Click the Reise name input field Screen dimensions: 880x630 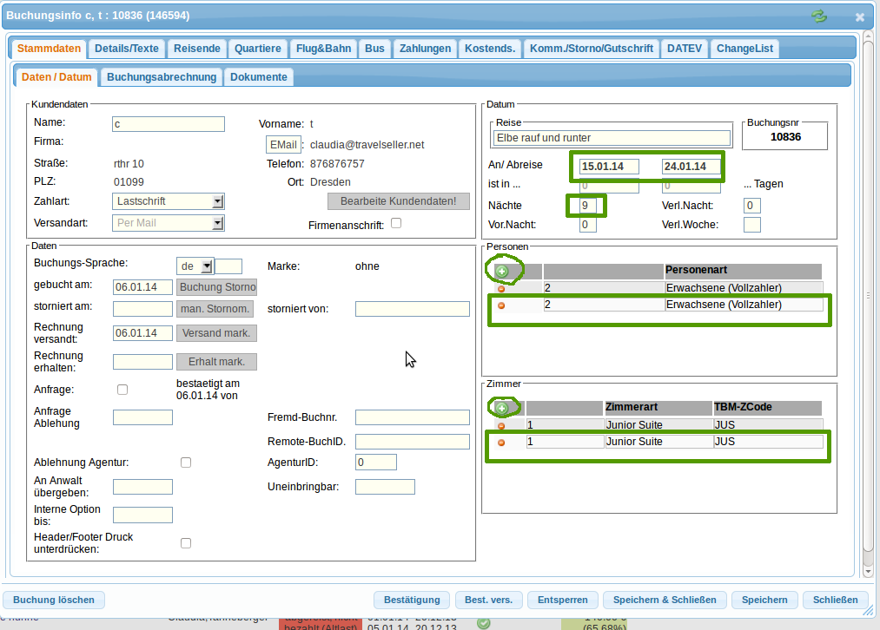[612, 138]
